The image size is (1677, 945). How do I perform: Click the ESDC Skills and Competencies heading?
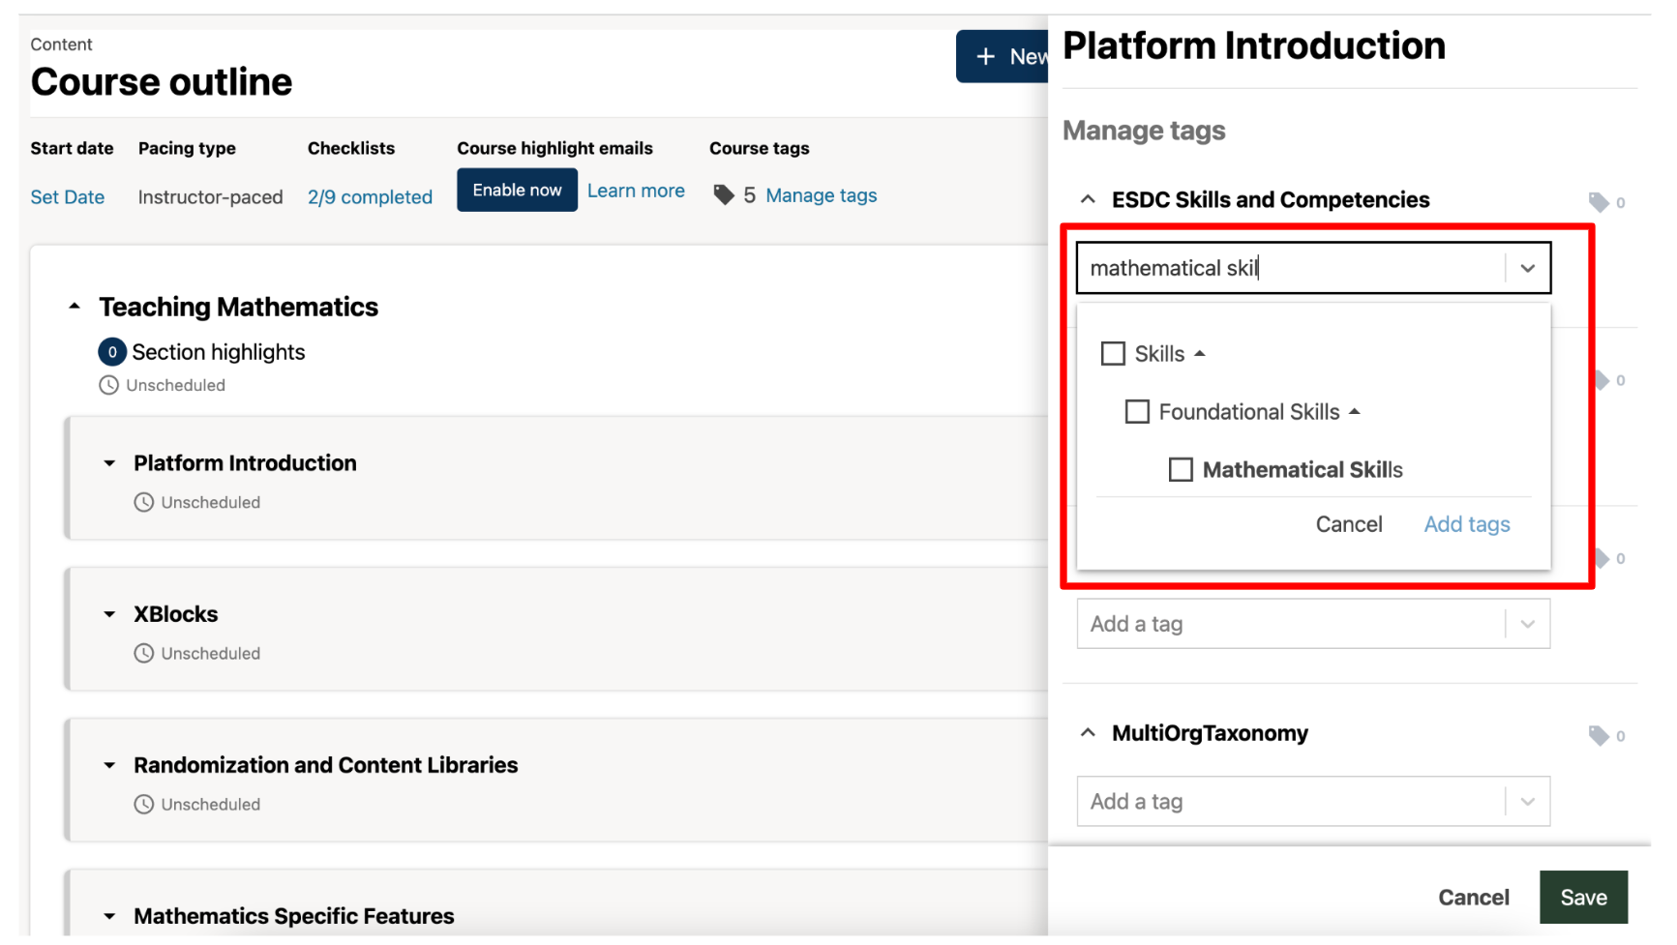(1270, 199)
